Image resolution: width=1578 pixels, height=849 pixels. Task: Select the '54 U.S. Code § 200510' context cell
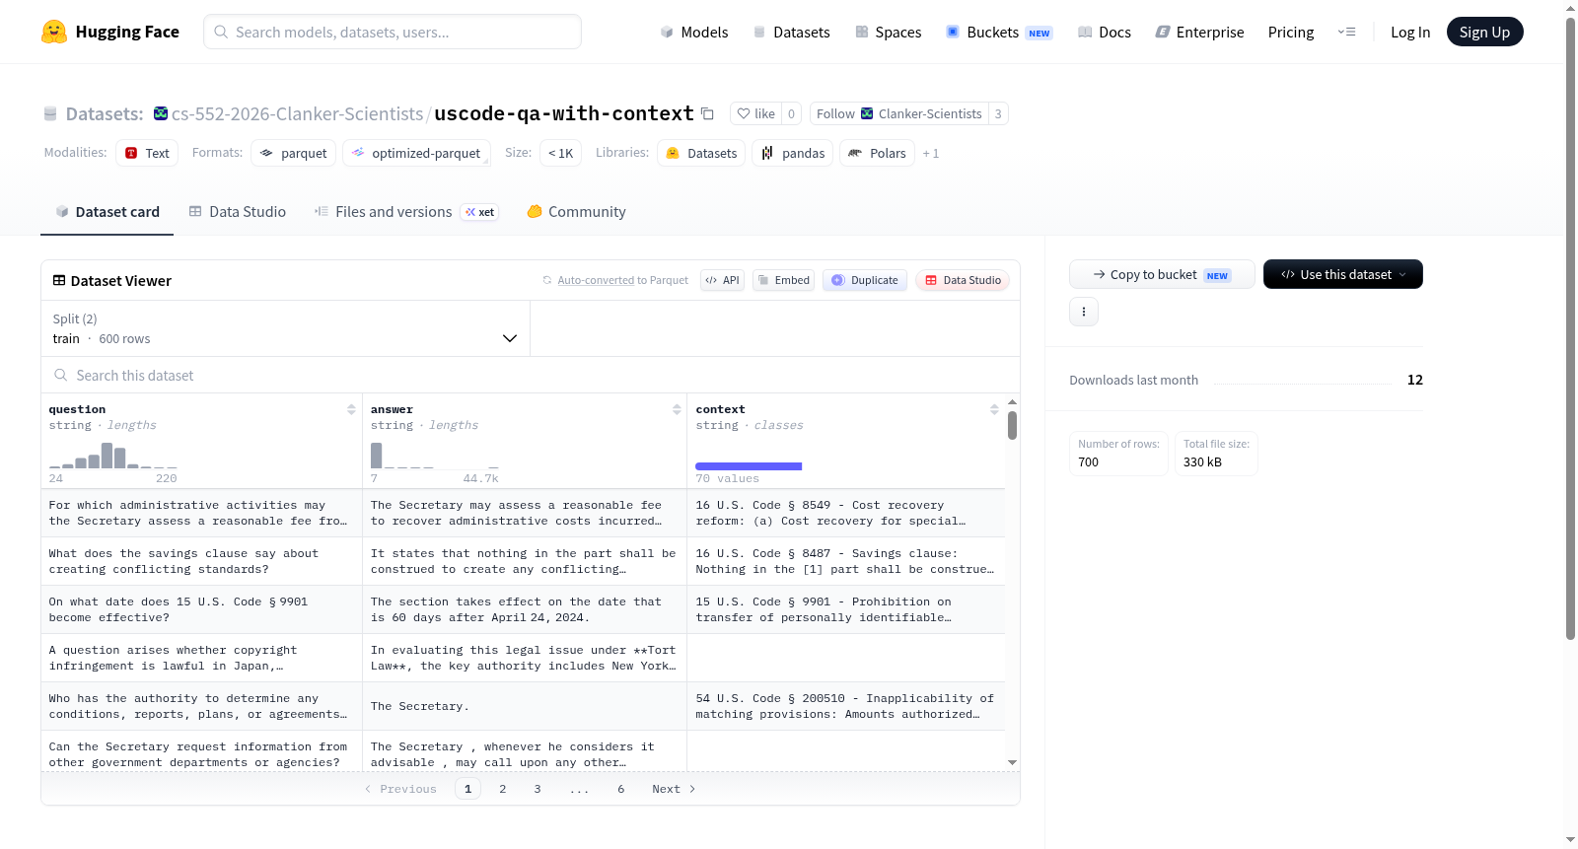[x=846, y=706]
